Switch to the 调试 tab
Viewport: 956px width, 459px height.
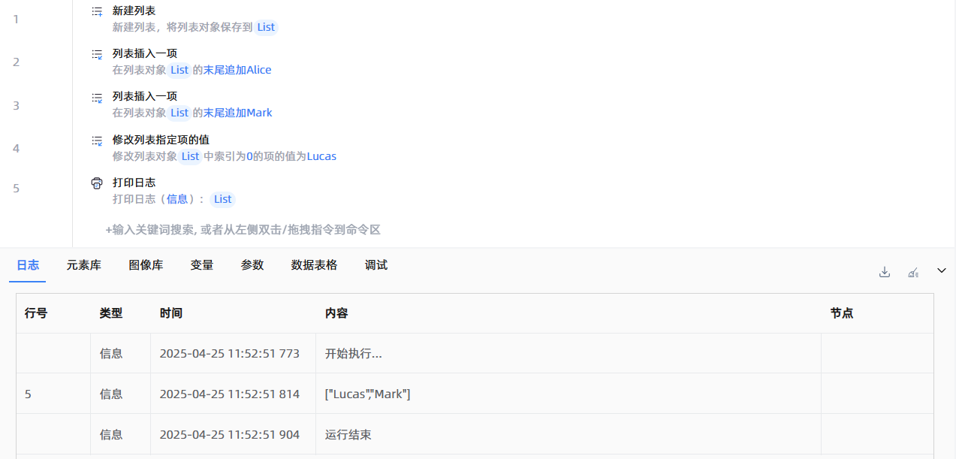(376, 265)
